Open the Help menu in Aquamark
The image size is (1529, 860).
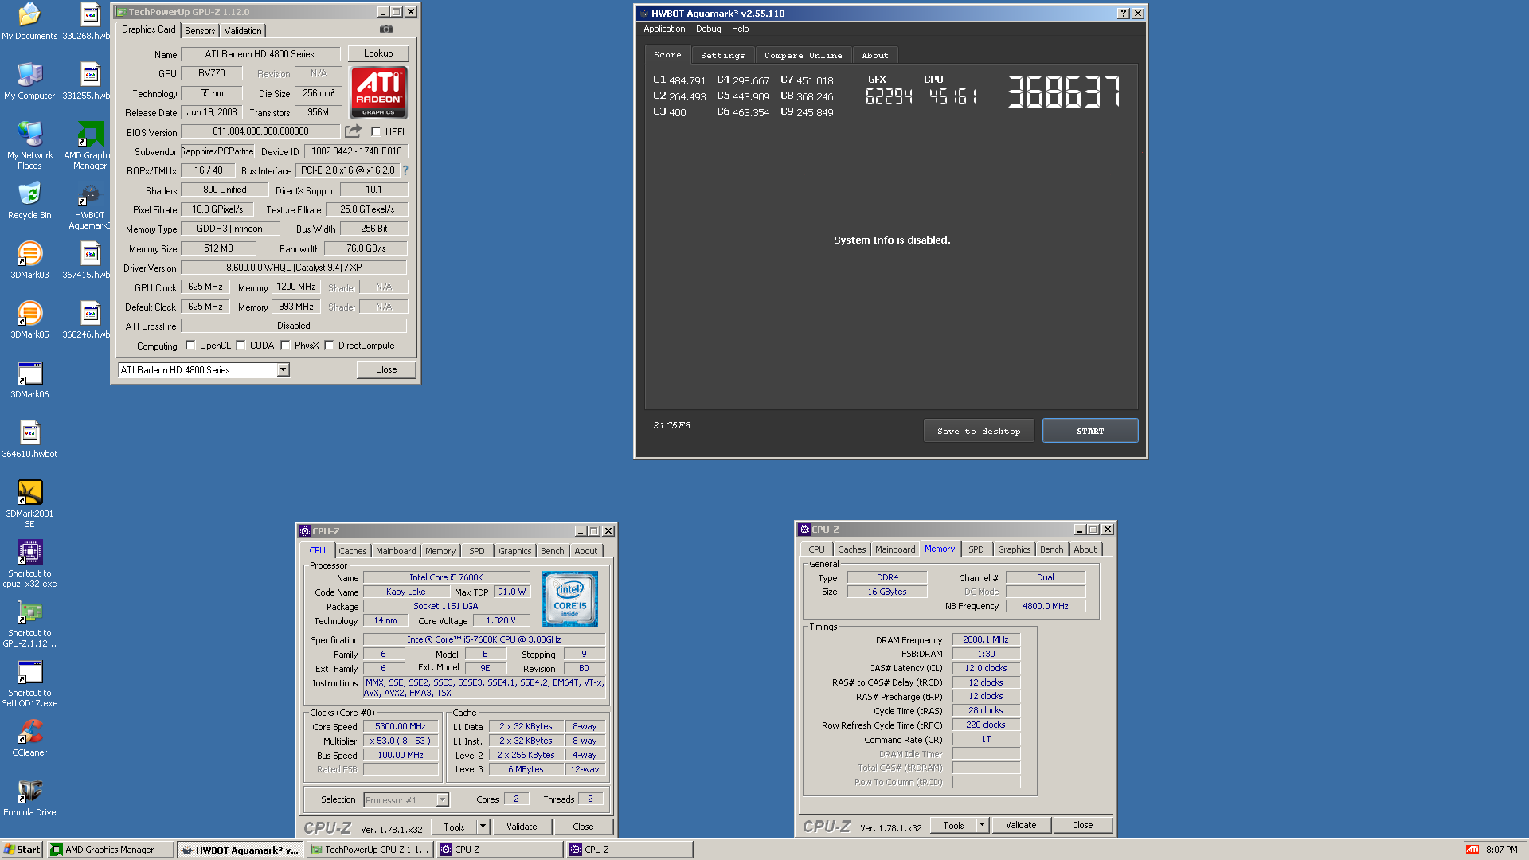pos(740,29)
